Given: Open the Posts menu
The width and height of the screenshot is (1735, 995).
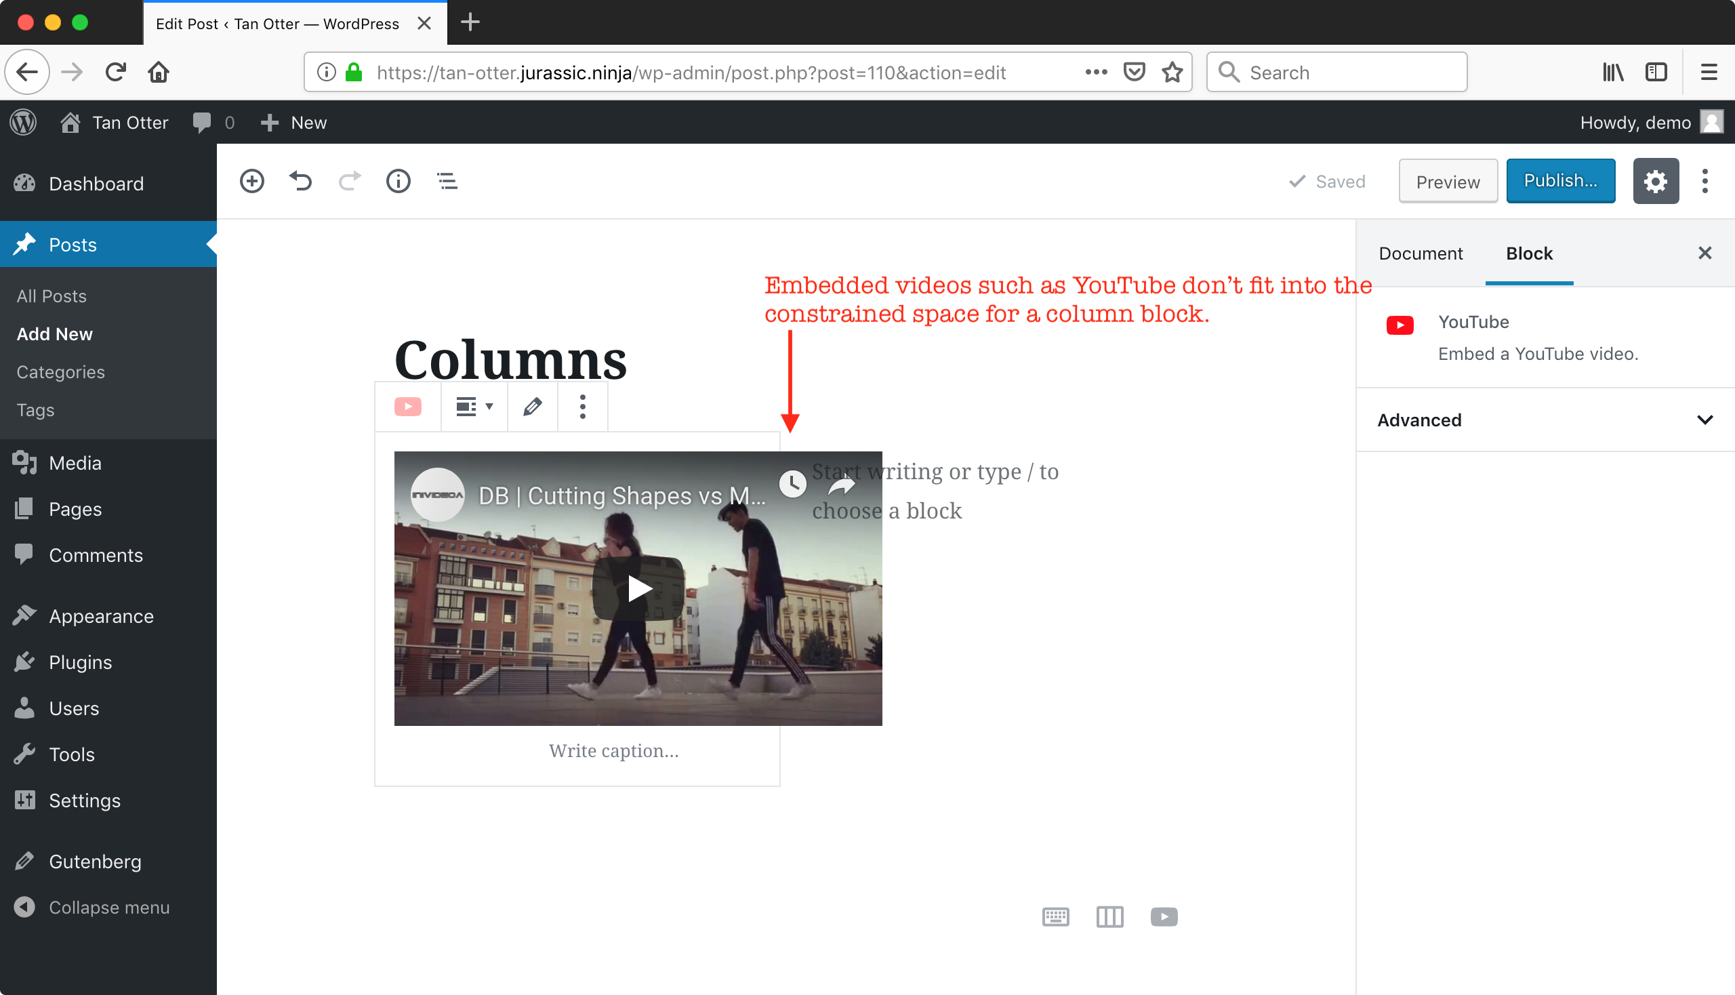Looking at the screenshot, I should [108, 244].
